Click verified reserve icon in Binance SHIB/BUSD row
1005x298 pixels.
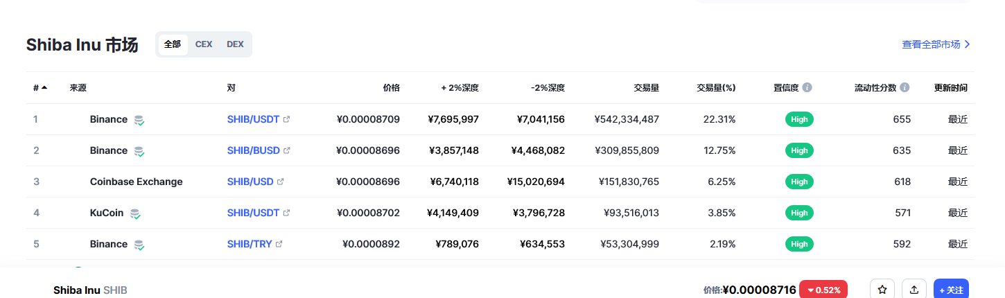[x=139, y=151]
